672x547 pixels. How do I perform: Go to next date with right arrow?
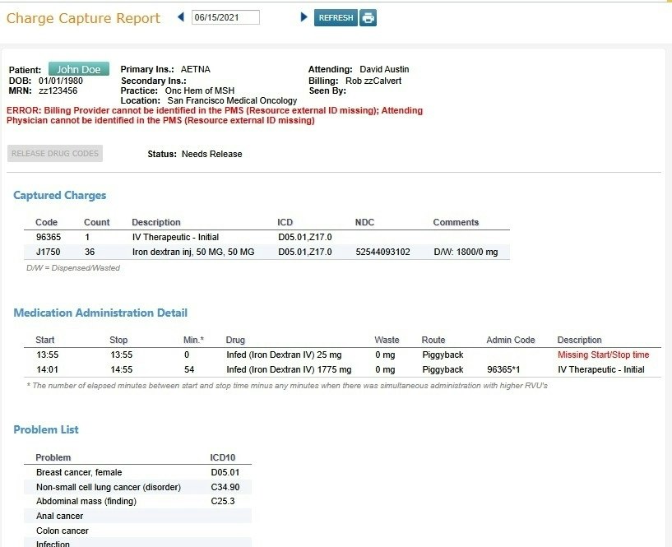point(304,17)
